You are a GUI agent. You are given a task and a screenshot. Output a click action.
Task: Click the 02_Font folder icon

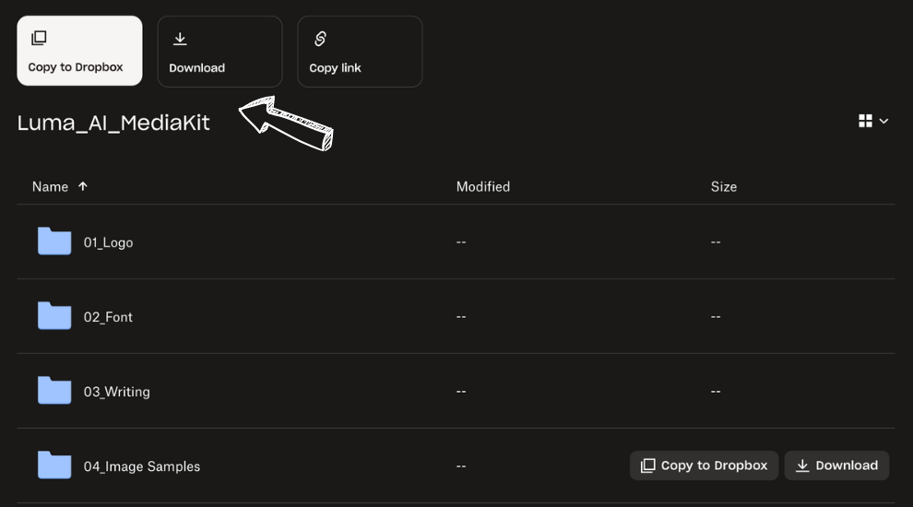pos(54,316)
